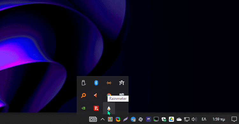Open Telegram from the system tray
Viewport: 239px width, 124px height.
133,119
